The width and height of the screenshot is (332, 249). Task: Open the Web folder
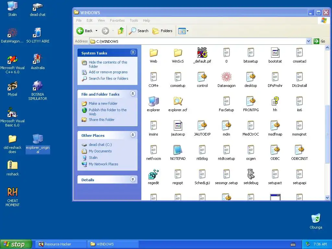tap(153, 53)
